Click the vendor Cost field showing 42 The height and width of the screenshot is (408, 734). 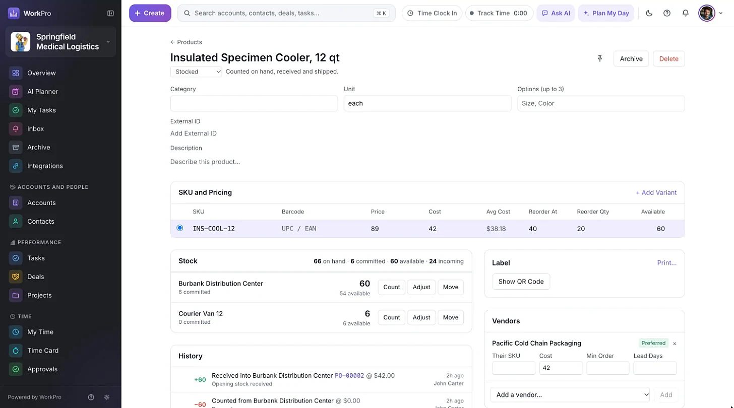point(561,368)
